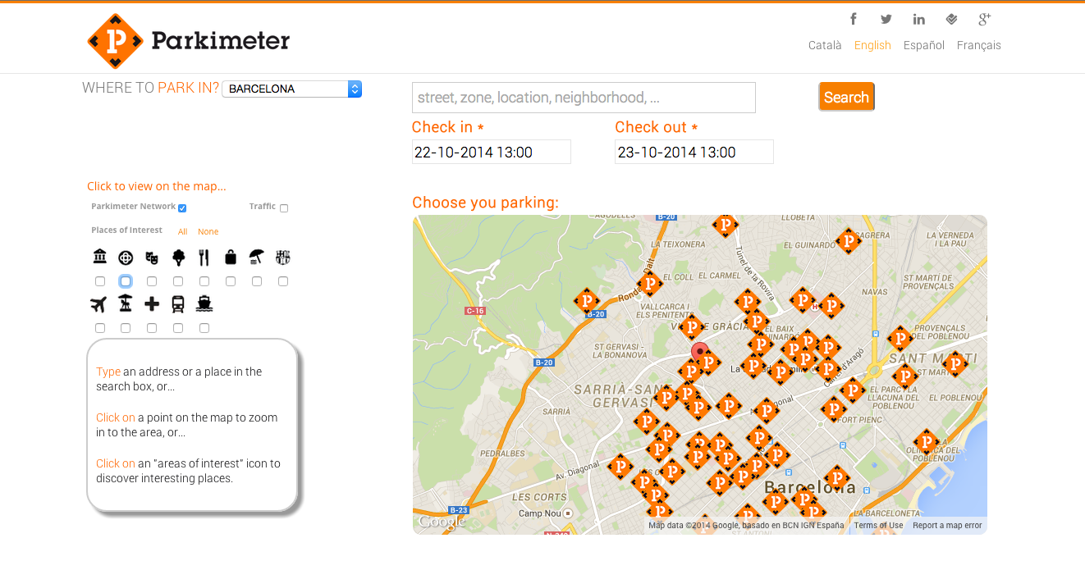
Task: Open the Twitter social link icon
Action: tap(886, 19)
